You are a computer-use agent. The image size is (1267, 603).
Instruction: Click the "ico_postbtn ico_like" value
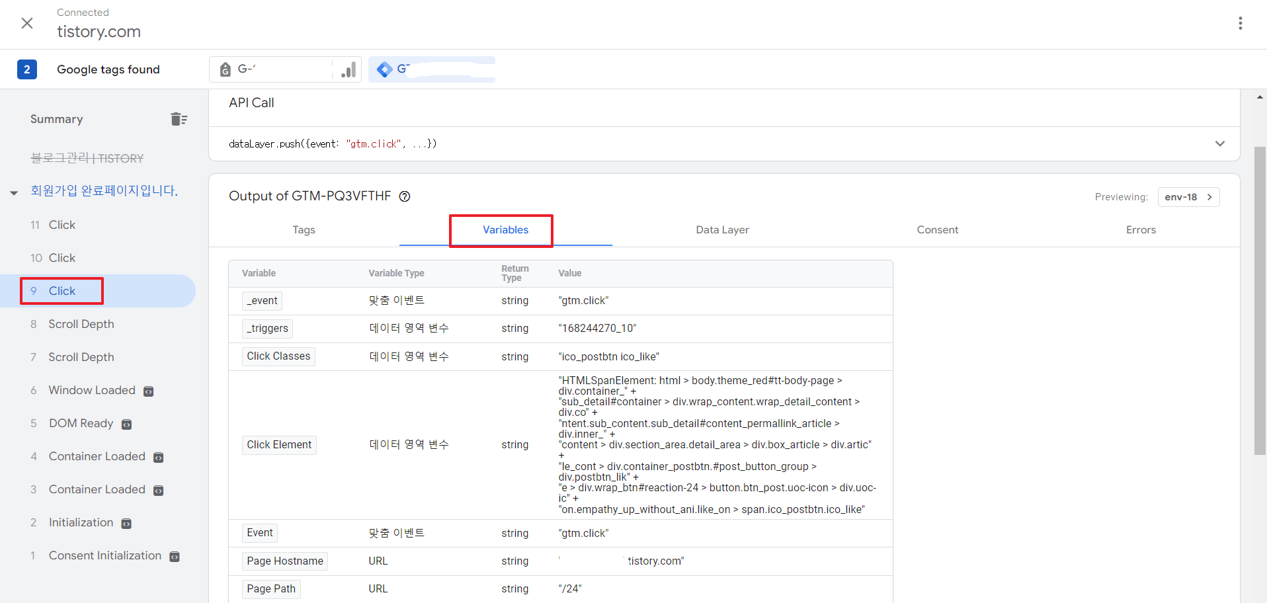click(x=608, y=357)
